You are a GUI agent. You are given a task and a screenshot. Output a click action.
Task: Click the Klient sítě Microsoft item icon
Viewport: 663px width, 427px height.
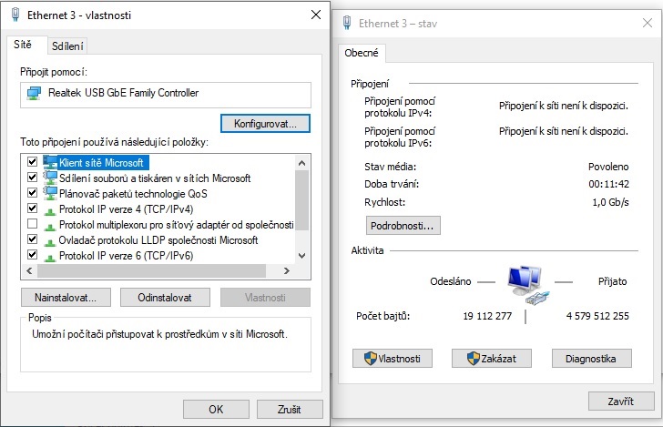pyautogui.click(x=49, y=162)
